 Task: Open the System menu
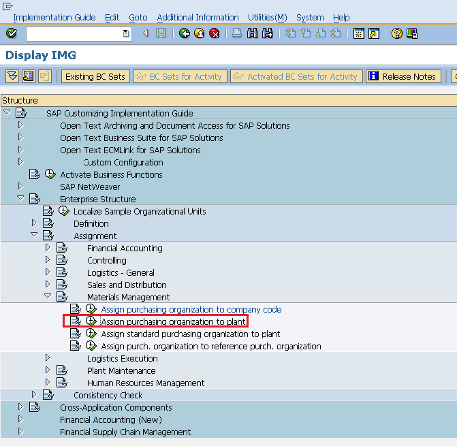pyautogui.click(x=310, y=18)
